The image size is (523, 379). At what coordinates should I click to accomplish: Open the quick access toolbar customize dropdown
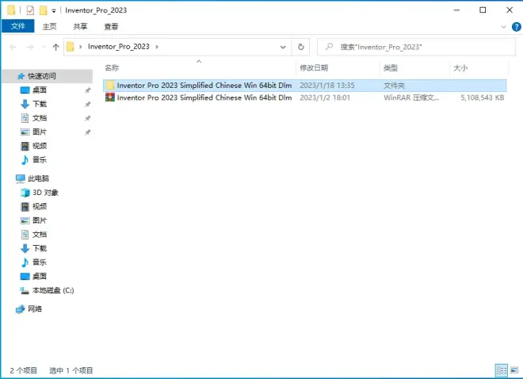(x=54, y=11)
